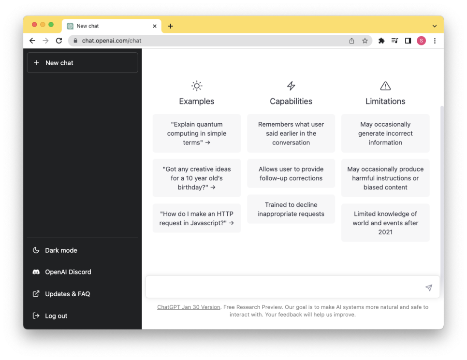This screenshot has width=467, height=360.
Task: Select the 10 year old's birthday example
Action: coord(197,178)
